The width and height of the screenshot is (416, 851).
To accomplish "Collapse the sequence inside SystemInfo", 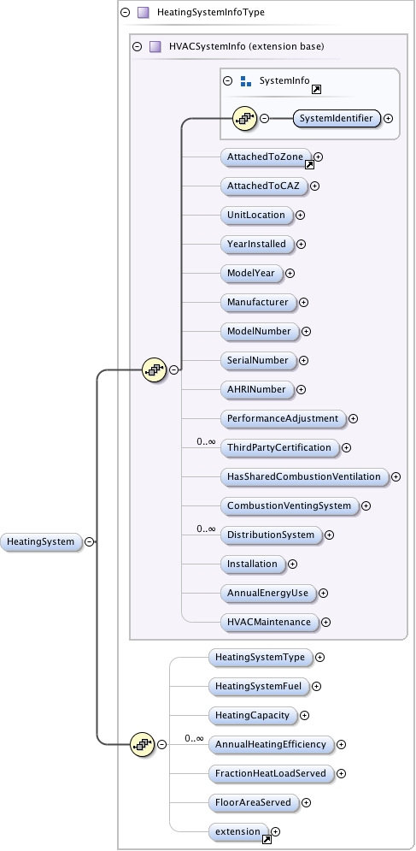I will [x=264, y=118].
